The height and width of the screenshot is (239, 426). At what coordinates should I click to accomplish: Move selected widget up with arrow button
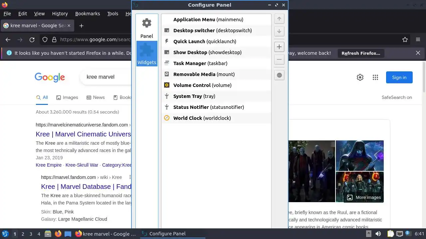coord(279,19)
